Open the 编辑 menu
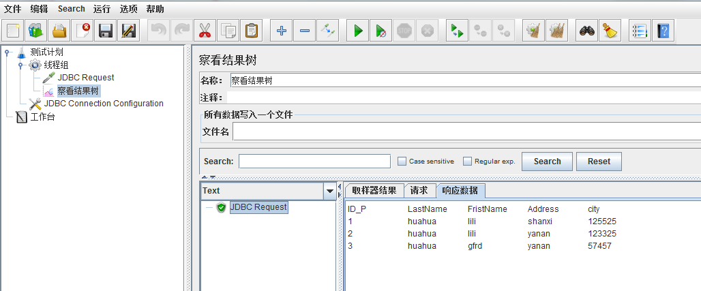Viewport: 701px width, 291px height. pos(40,9)
